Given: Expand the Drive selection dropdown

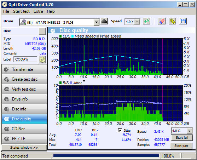Looking at the screenshot, I should point(96,22).
